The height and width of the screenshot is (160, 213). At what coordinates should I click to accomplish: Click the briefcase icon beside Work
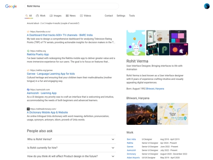click(37, 16)
